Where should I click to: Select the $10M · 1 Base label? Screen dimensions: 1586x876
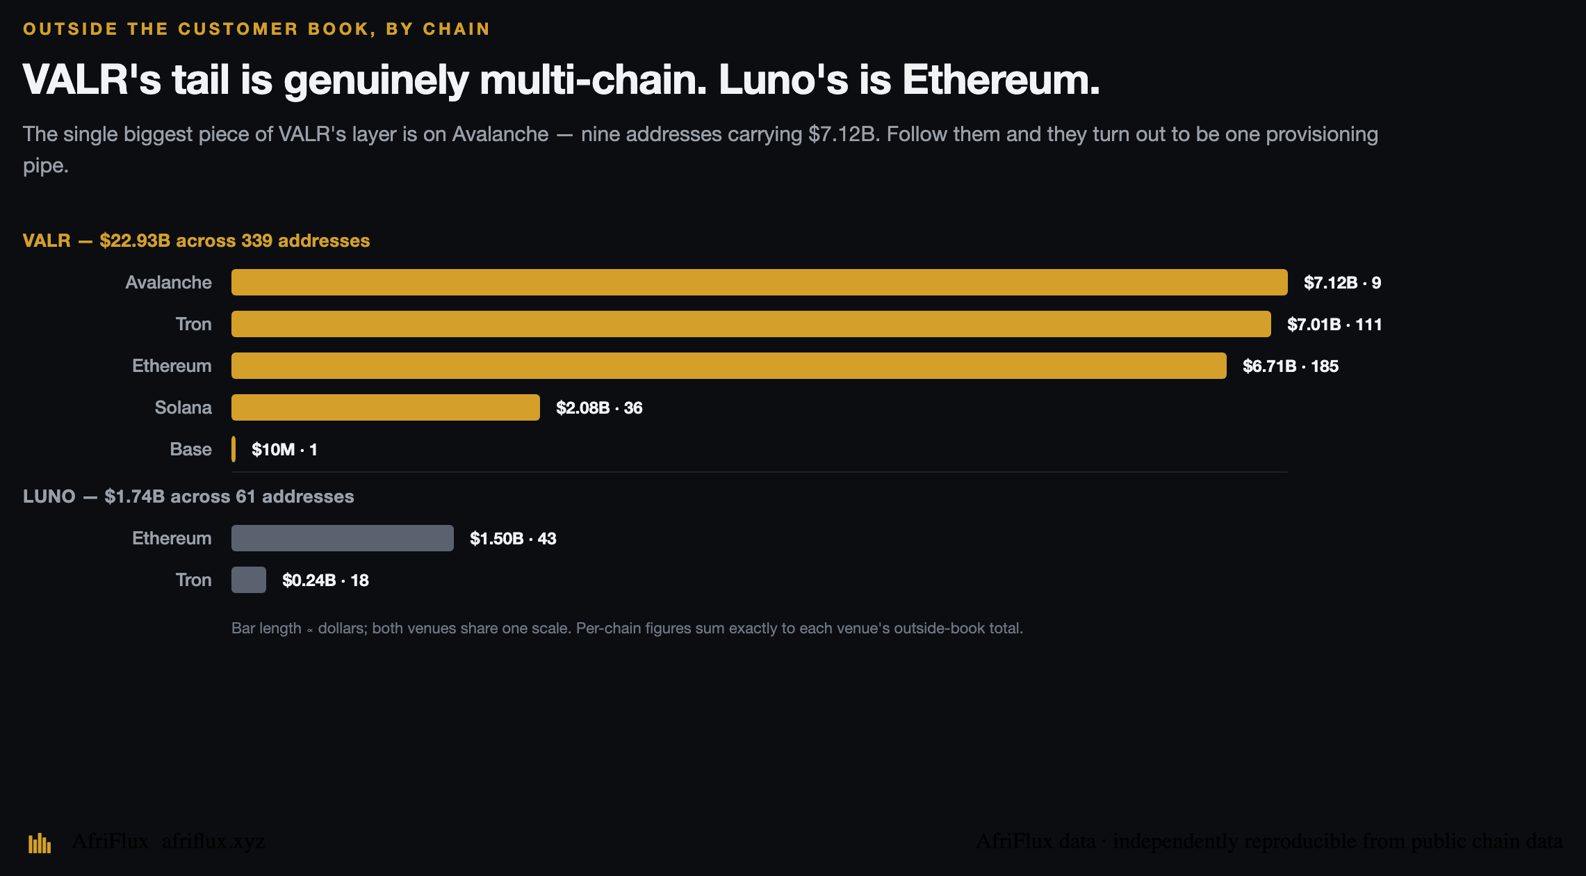[284, 450]
